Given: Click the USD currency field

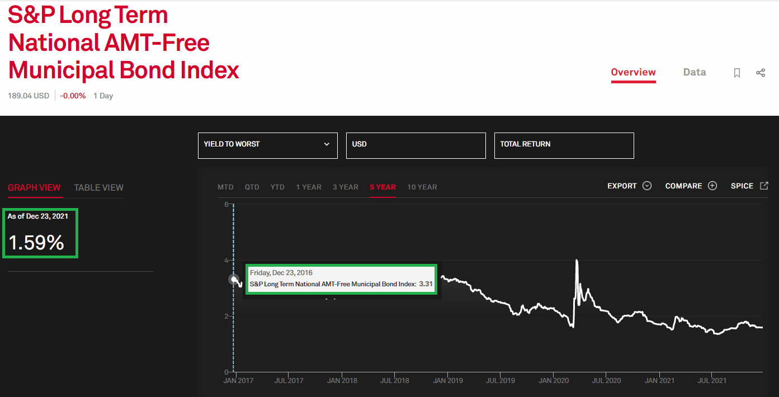Looking at the screenshot, I should coord(416,145).
